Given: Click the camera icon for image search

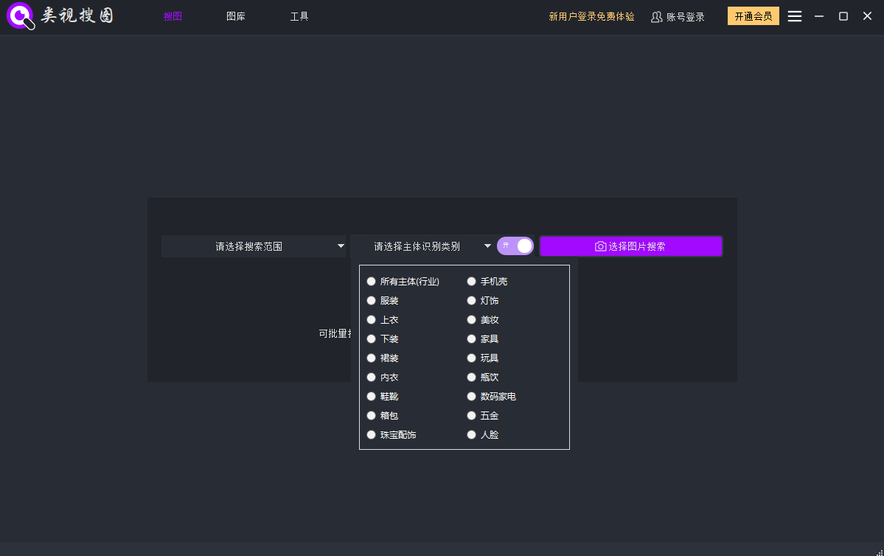Looking at the screenshot, I should [600, 246].
